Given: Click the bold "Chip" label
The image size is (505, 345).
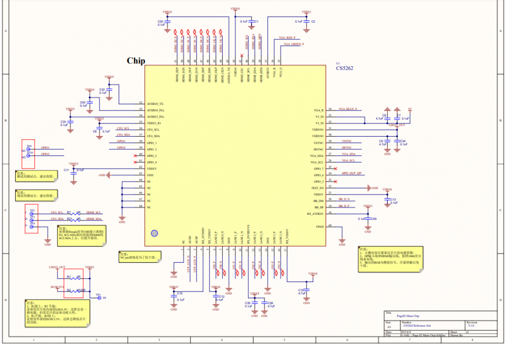Looking at the screenshot, I should pyautogui.click(x=136, y=61).
